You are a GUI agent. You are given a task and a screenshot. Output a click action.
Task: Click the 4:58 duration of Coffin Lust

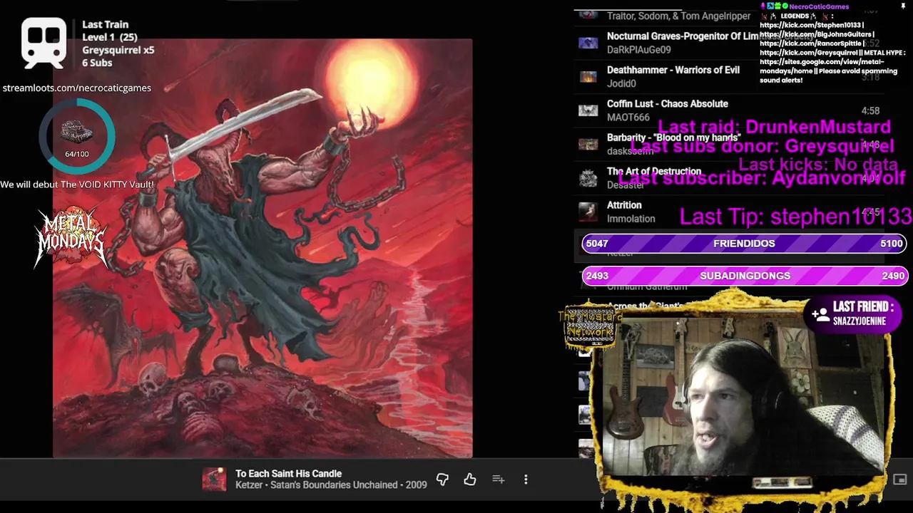tap(870, 111)
